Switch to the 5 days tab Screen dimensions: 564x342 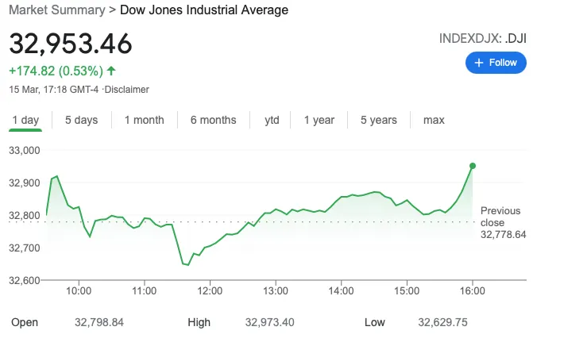pos(81,121)
